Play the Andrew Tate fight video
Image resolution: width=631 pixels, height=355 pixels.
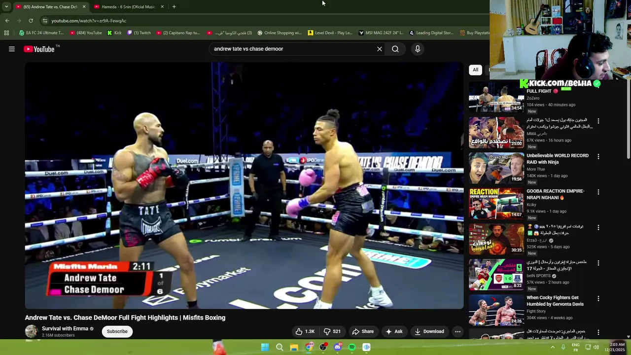244,185
